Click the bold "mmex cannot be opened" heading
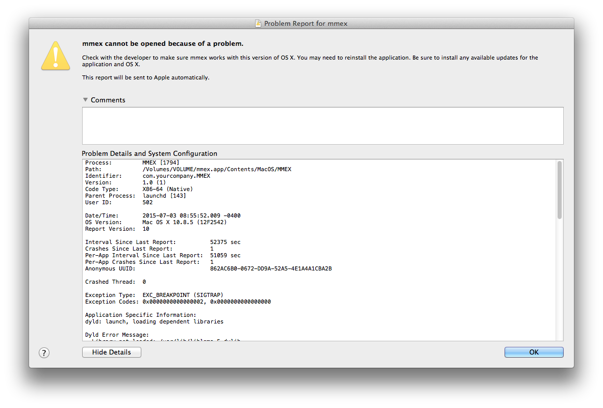This screenshot has width=603, height=408. coord(163,43)
